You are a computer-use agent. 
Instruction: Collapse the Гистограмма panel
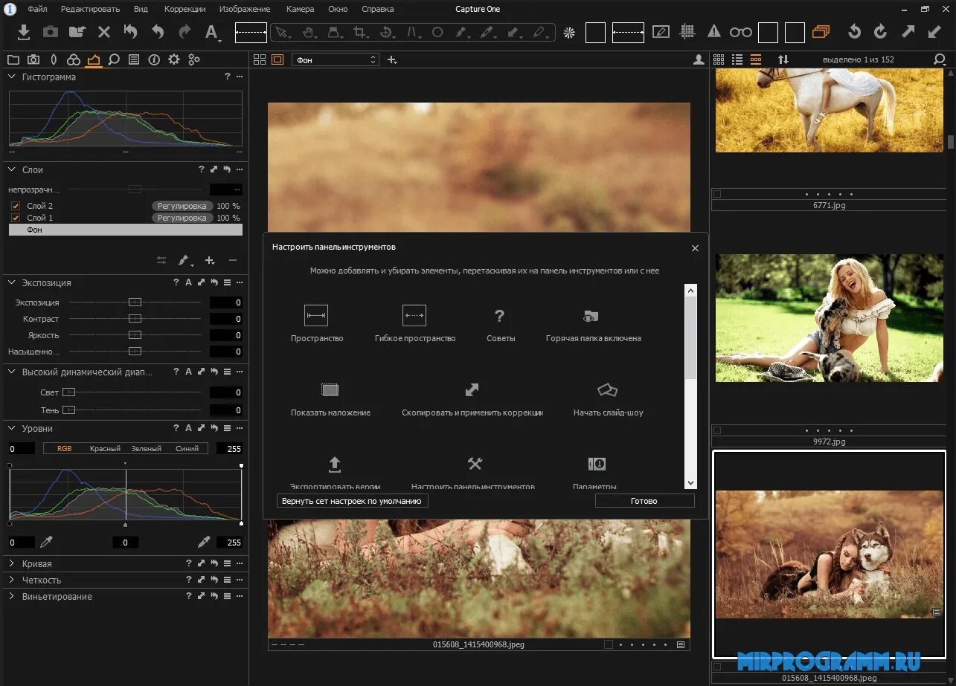click(x=12, y=77)
